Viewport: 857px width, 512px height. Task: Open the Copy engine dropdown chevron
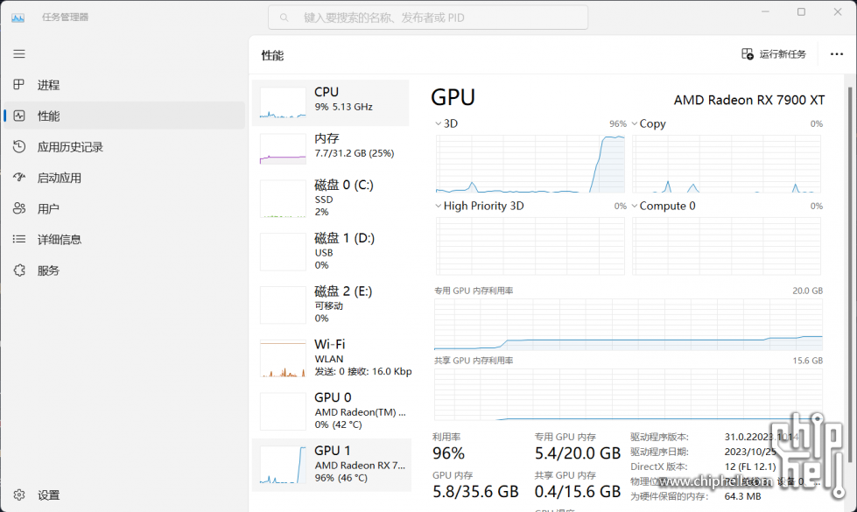tap(635, 124)
